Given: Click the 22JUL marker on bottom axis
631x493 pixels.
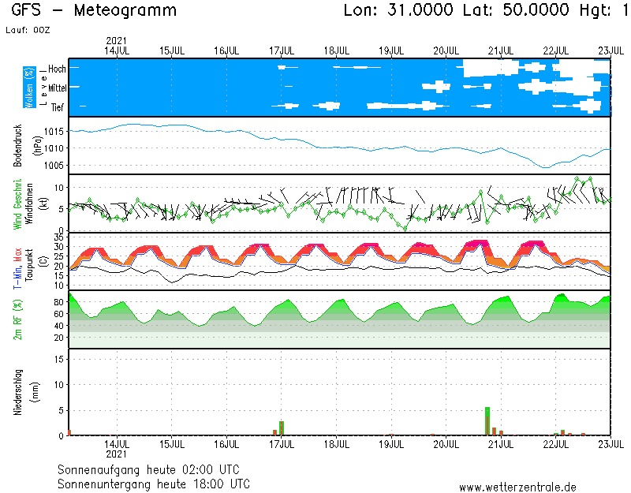Looking at the screenshot, I should [x=556, y=444].
